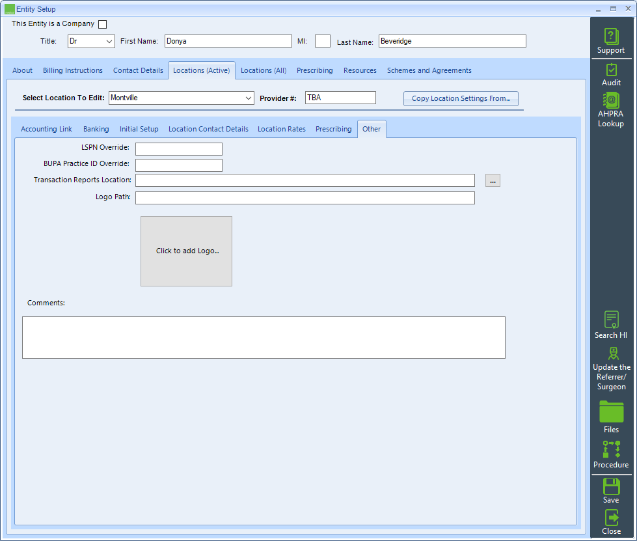637x541 pixels.
Task: Browse for Transaction Reports Location with ellipsis button
Action: [493, 180]
